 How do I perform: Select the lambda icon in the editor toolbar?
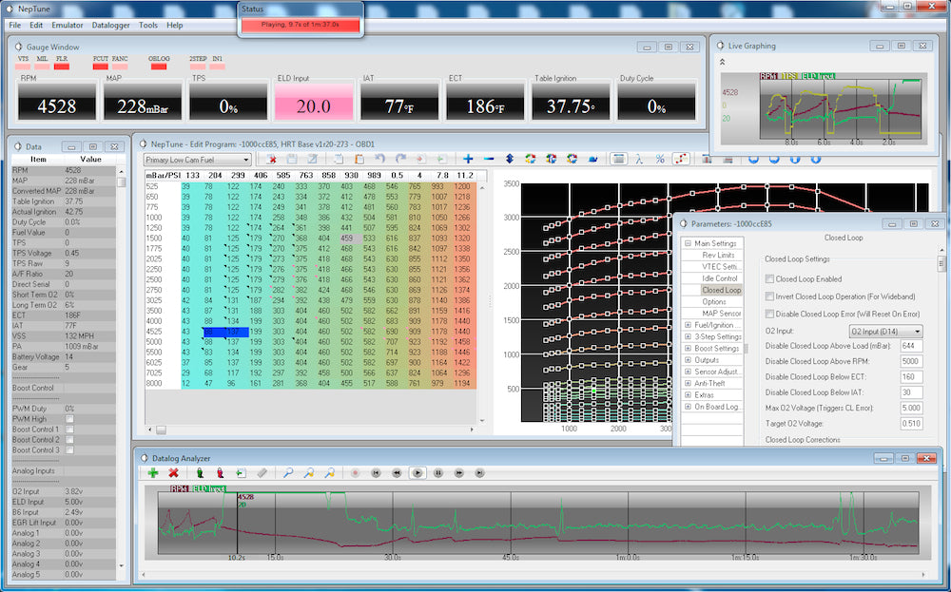pos(639,160)
